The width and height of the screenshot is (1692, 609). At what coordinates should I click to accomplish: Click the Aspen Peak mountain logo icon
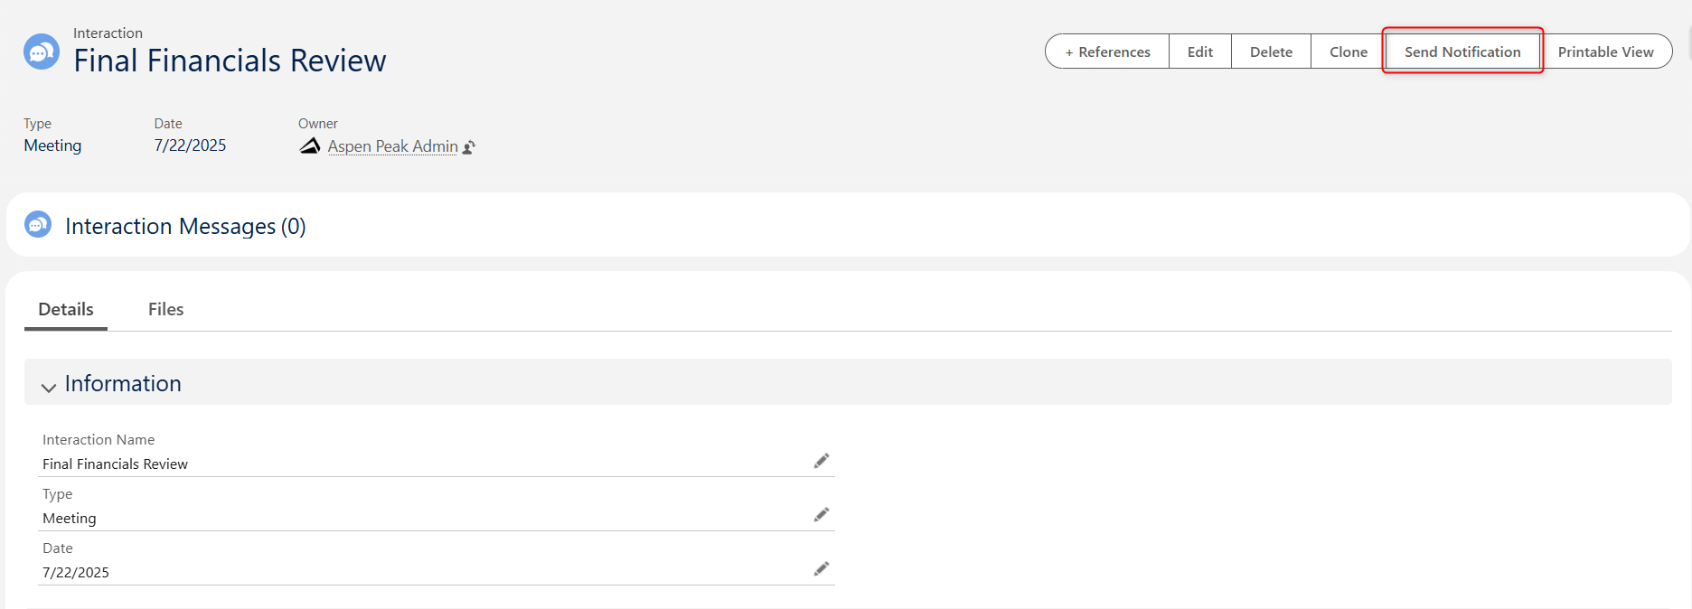point(310,145)
